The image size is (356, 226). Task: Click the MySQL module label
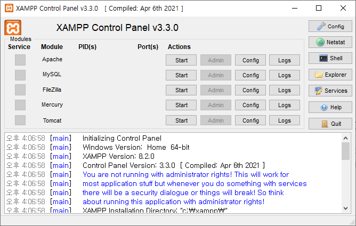pos(52,74)
